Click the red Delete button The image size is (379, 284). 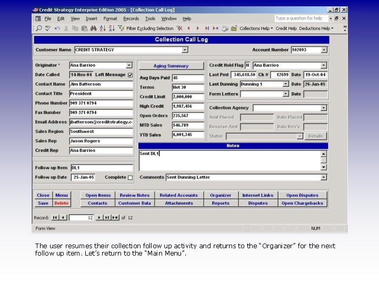point(62,203)
